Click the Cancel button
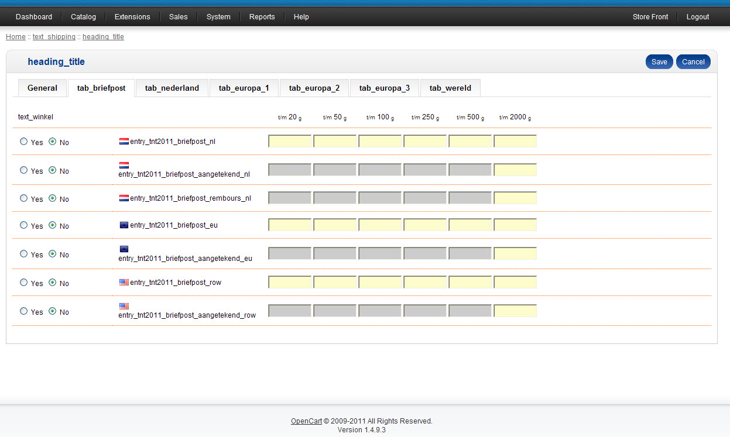730x437 pixels. click(x=693, y=62)
